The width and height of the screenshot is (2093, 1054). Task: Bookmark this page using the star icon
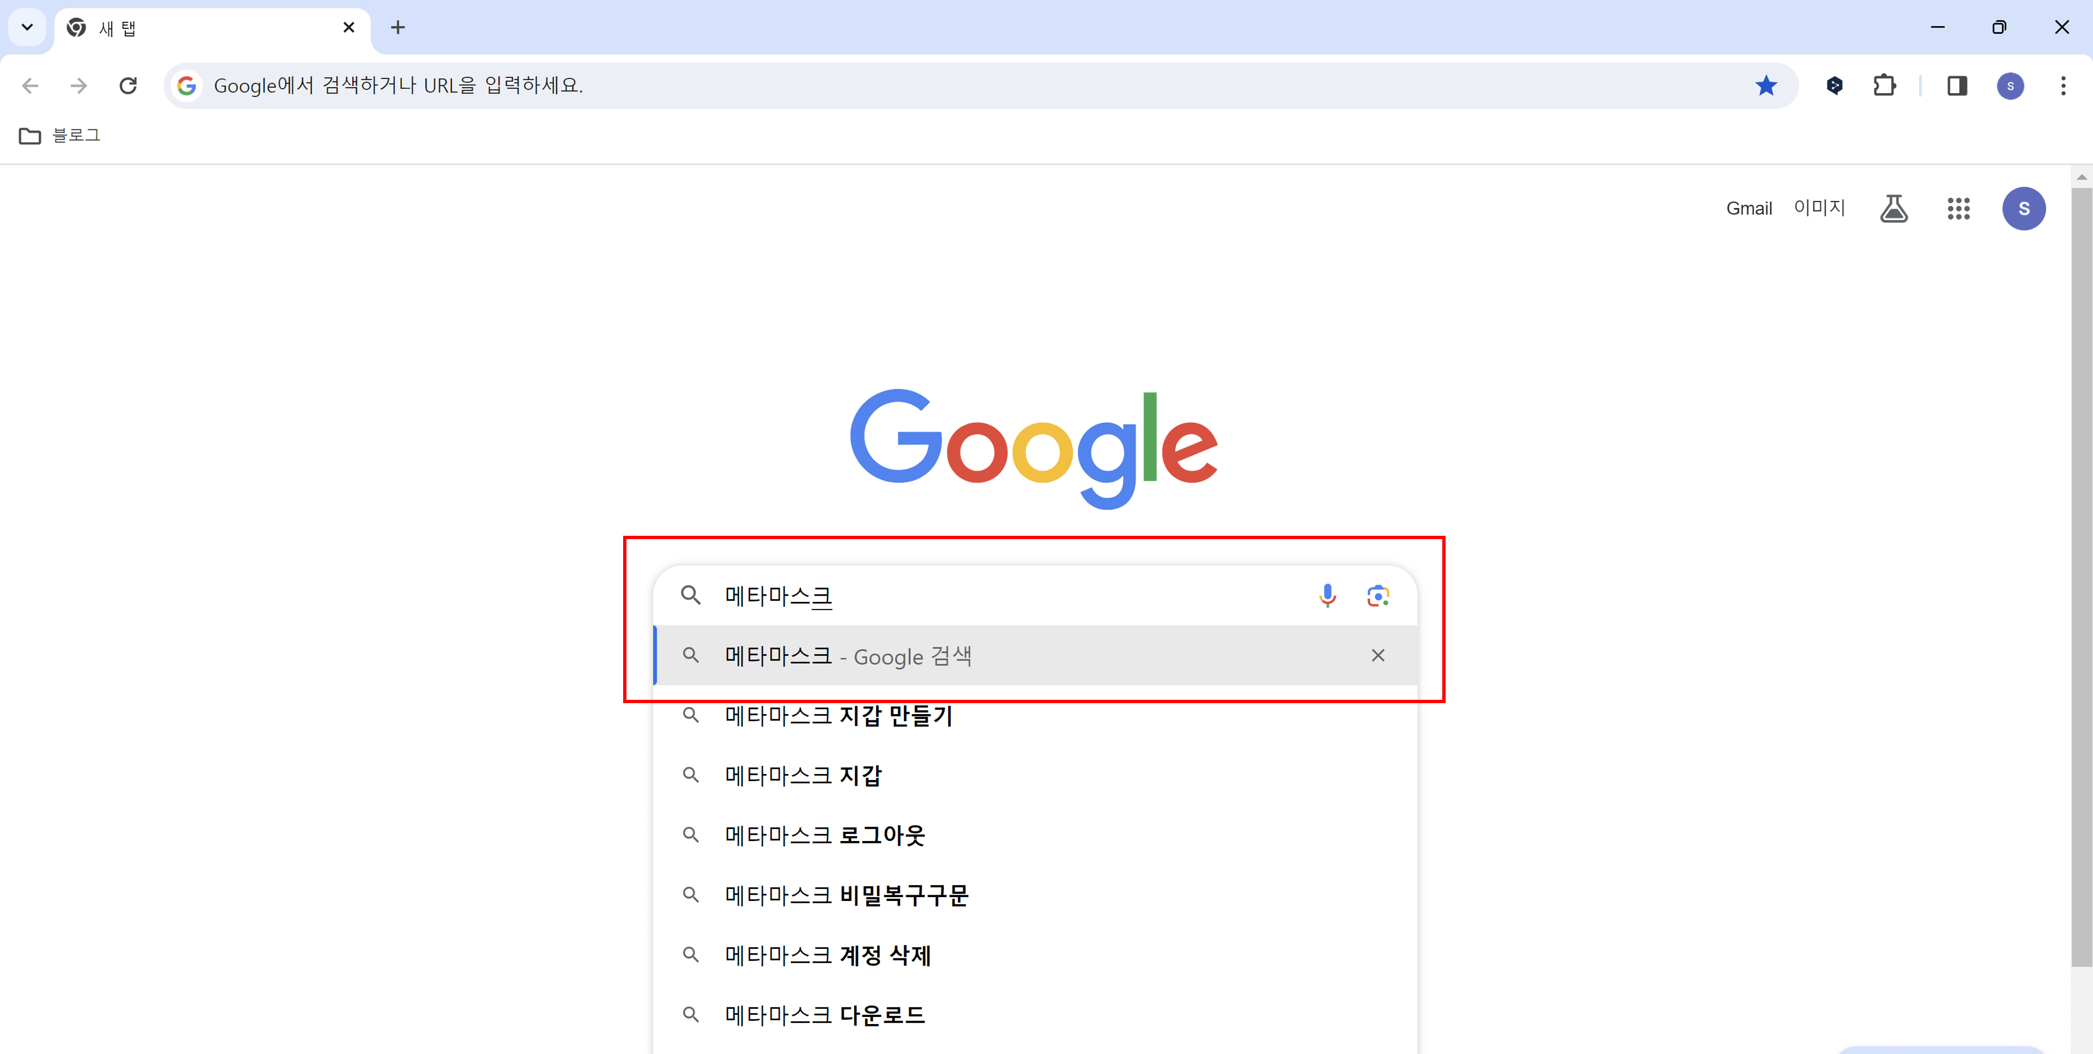[1766, 85]
